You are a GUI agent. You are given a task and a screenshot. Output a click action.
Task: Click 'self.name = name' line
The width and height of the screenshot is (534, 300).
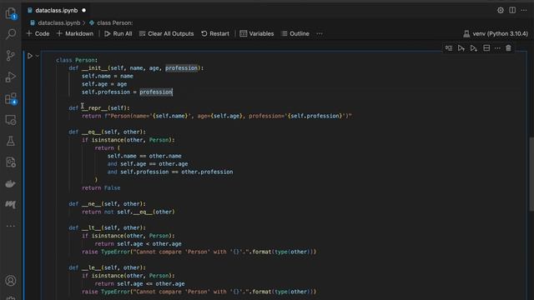[108, 76]
